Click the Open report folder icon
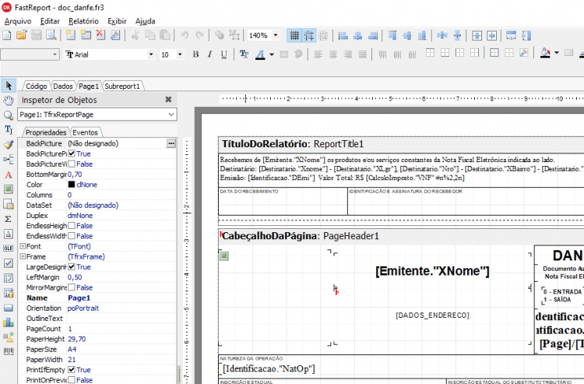Image resolution: width=584 pixels, height=384 pixels. [22, 35]
